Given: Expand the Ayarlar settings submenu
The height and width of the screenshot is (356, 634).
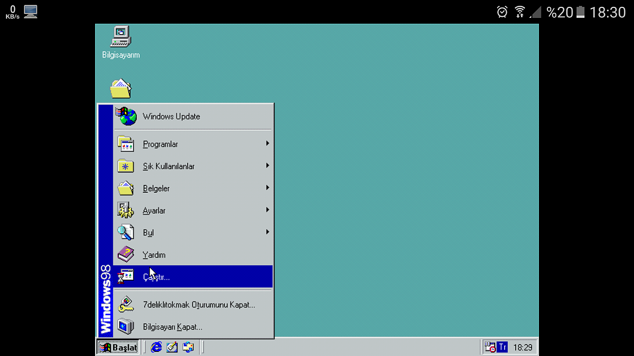Looking at the screenshot, I should coord(193,211).
